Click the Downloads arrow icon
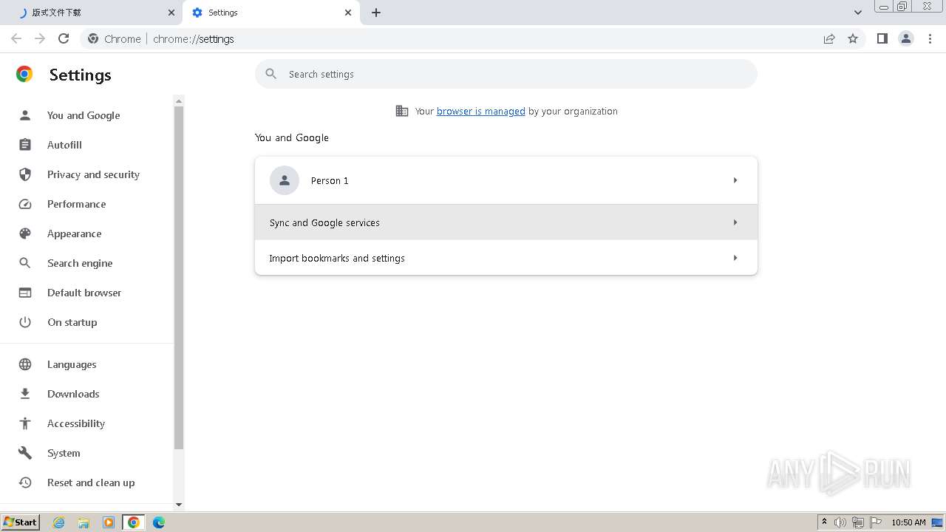The height and width of the screenshot is (532, 946). click(x=25, y=394)
